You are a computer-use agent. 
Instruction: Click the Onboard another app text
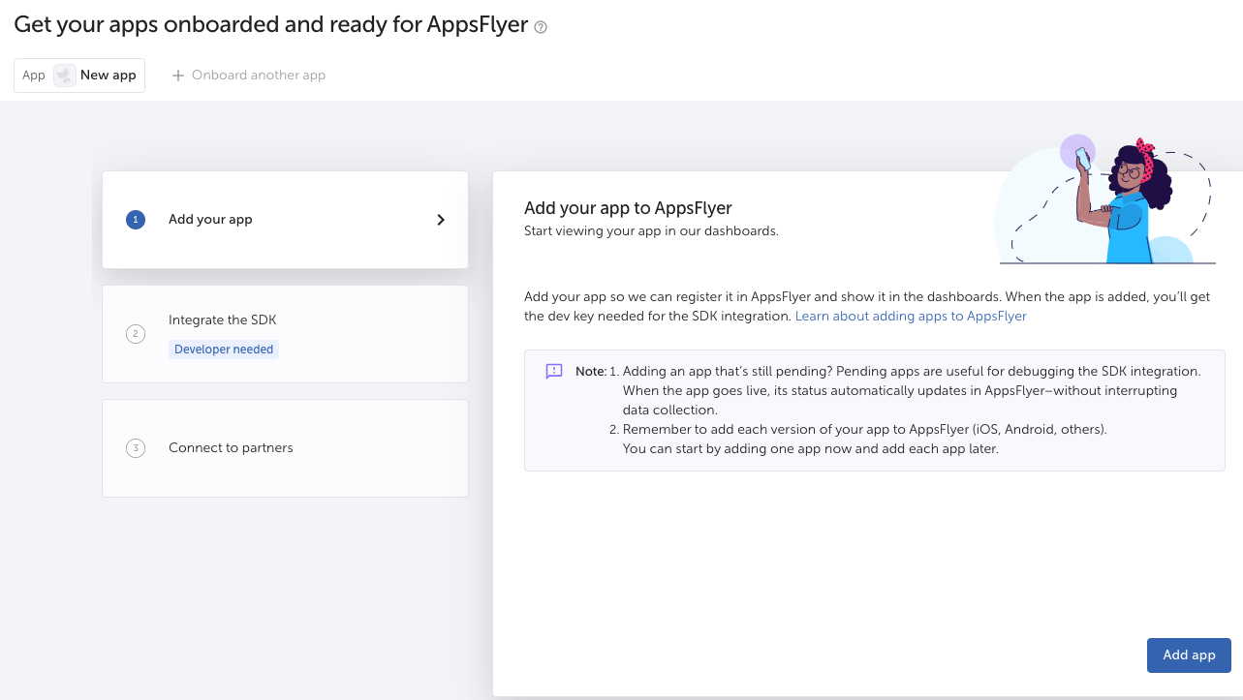[x=259, y=76]
